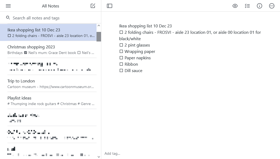This screenshot has width=280, height=159.
Task: Check off the 2 pint glasses item
Action: tap(121, 45)
